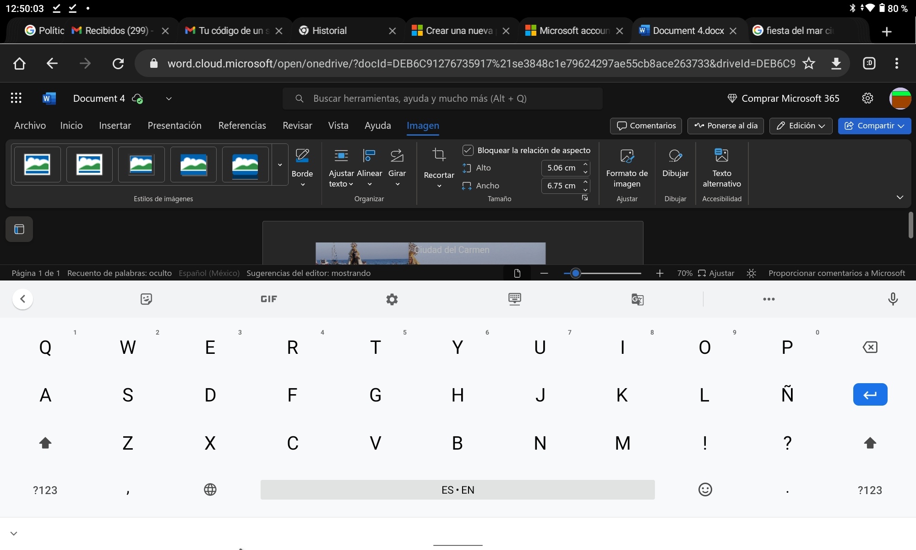Click the Comentarios button
This screenshot has width=916, height=550.
pos(646,126)
